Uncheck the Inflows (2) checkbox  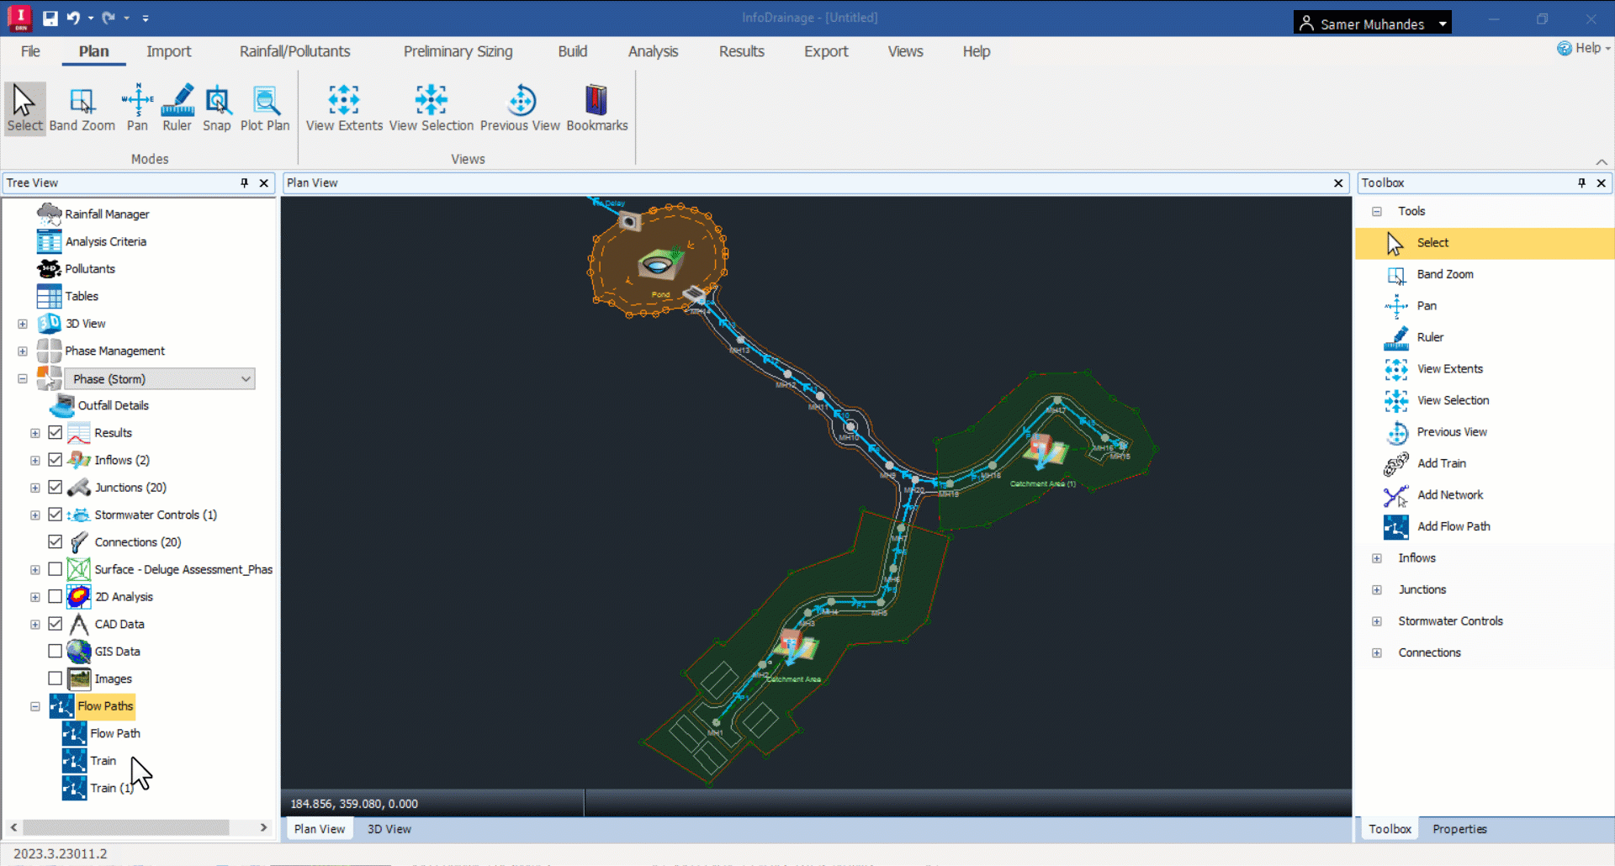56,461
